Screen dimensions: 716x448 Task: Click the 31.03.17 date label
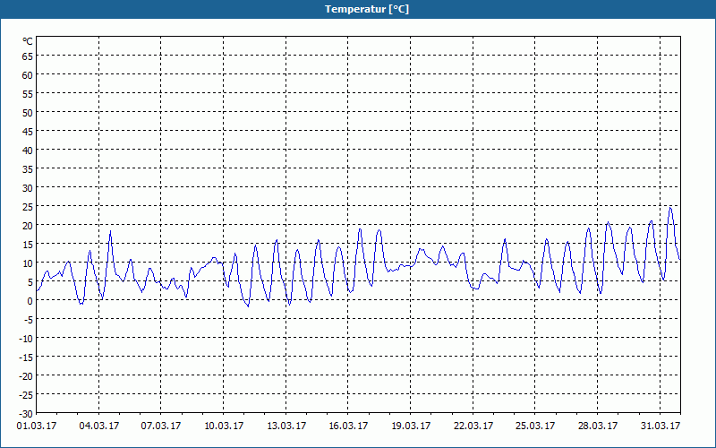(661, 426)
